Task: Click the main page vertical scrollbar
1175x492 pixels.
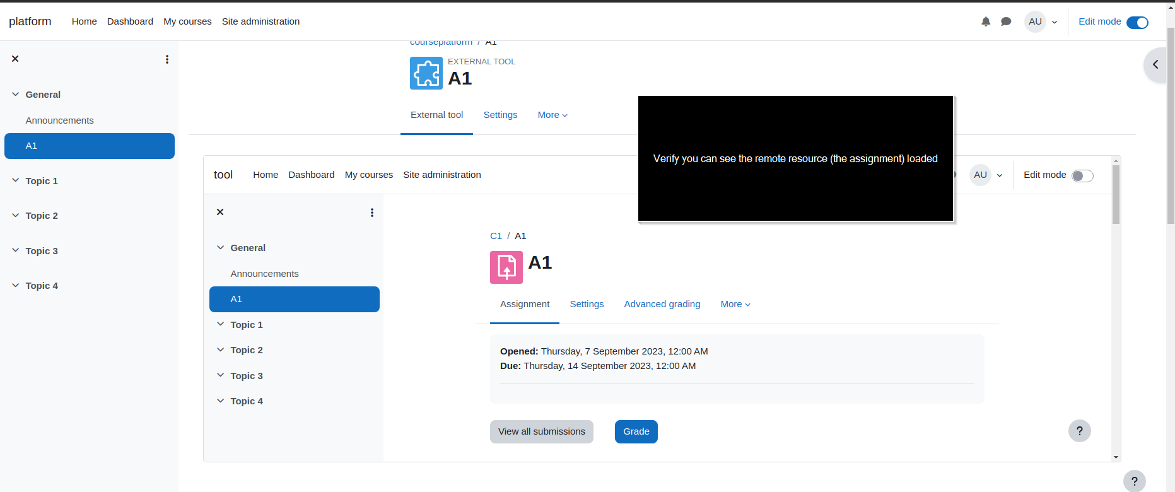Action: 1171,126
